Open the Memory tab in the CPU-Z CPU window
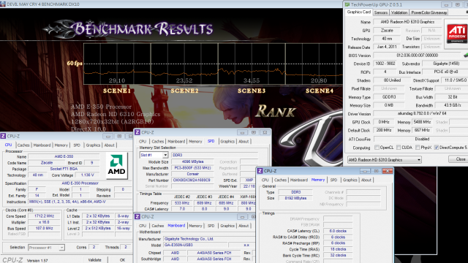 [61, 145]
